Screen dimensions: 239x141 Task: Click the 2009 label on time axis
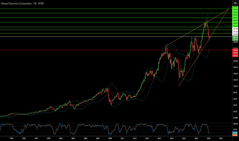110,138
